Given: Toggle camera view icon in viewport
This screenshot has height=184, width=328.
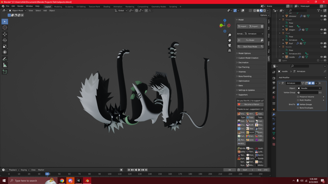Looking at the screenshot, I should [x=229, y=45].
